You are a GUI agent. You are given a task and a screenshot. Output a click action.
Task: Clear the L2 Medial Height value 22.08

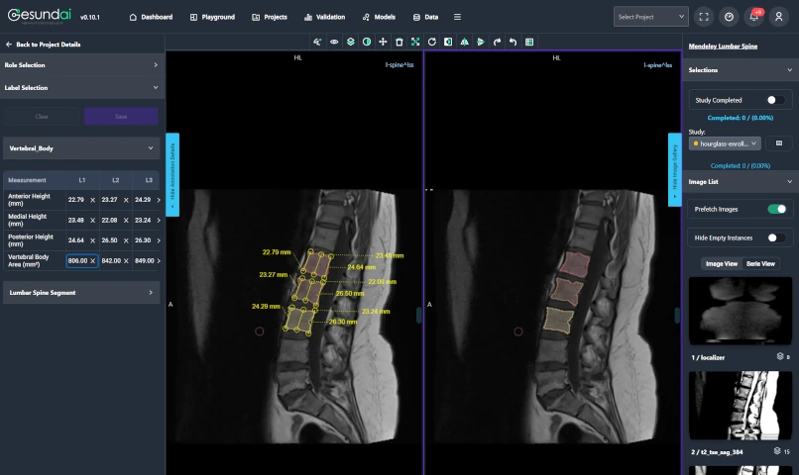[x=126, y=221]
